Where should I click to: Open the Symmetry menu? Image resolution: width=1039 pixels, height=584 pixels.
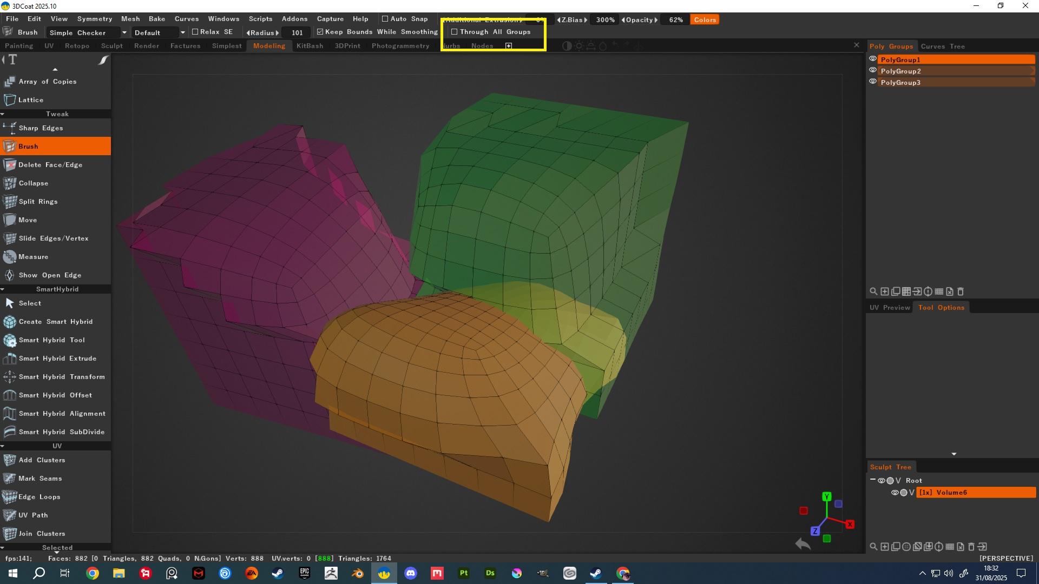coord(94,19)
